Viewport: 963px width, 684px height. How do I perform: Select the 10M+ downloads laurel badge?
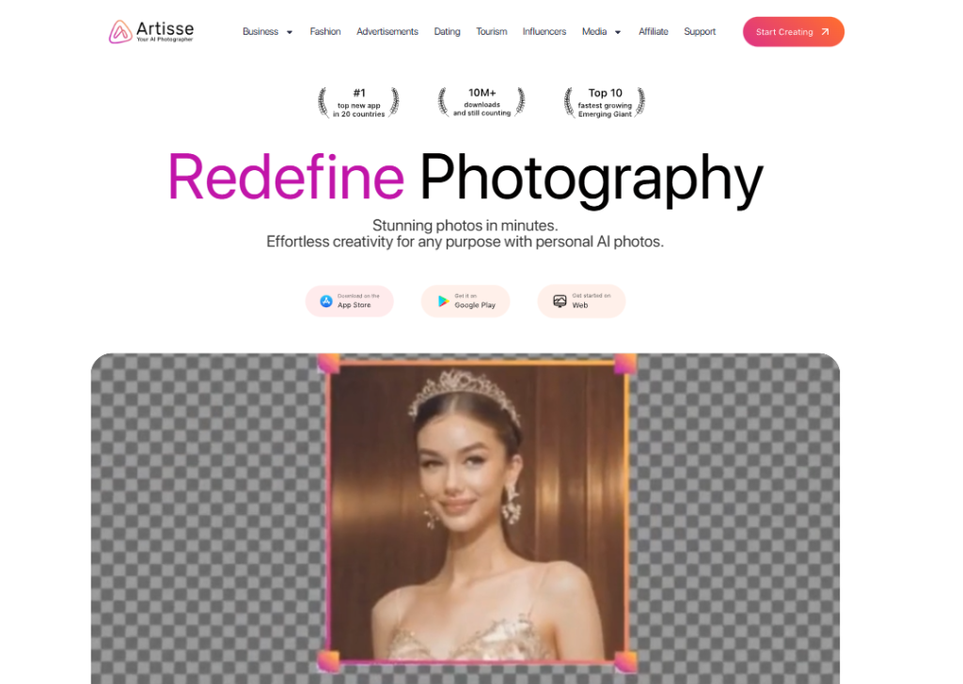pos(481,101)
